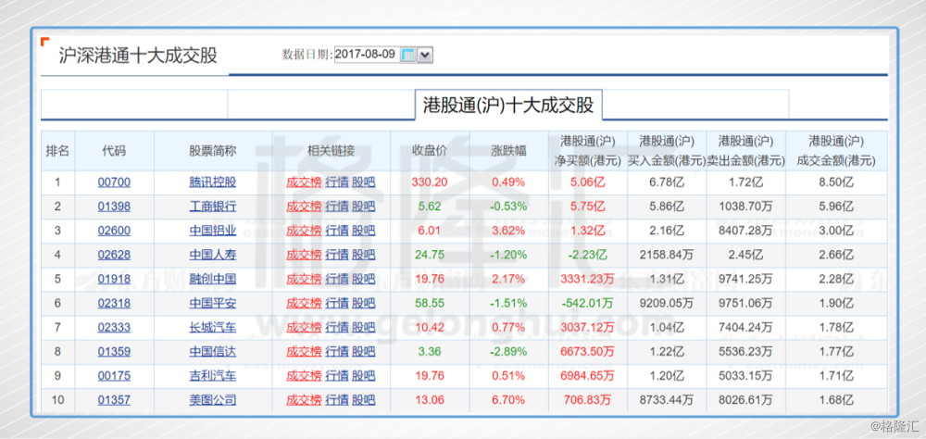The image size is (926, 439).
Task: Click 股吧 link in 腾讯控股 row
Action: 363,182
